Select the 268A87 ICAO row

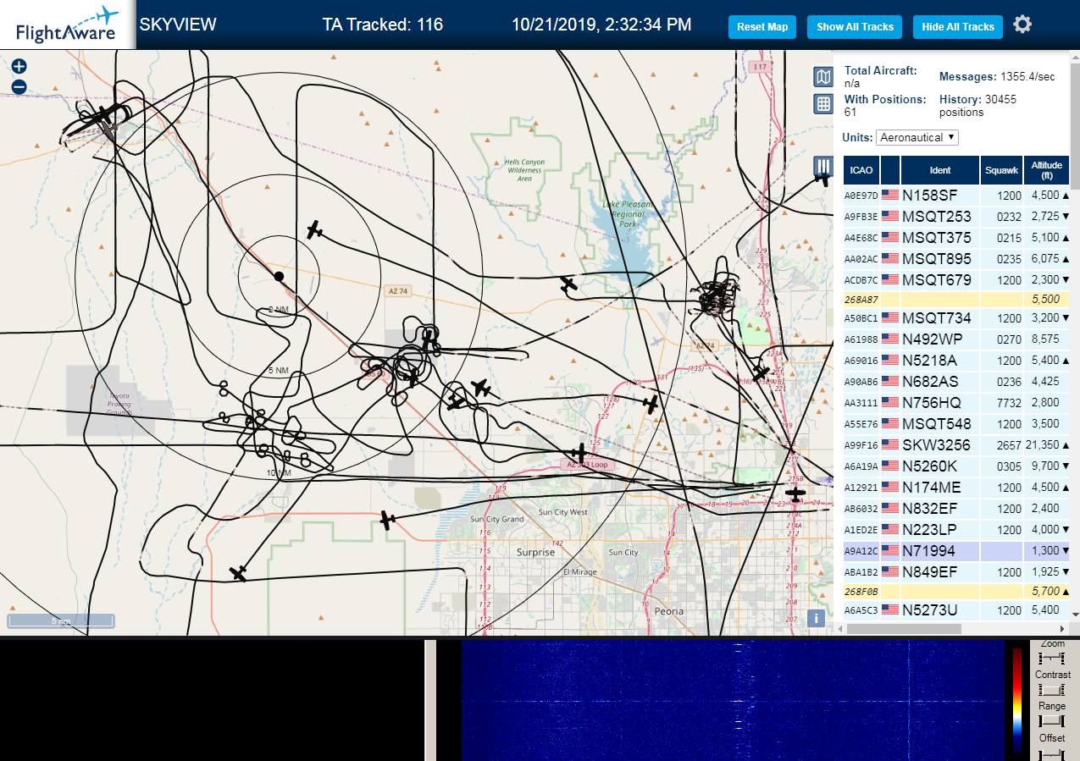956,300
